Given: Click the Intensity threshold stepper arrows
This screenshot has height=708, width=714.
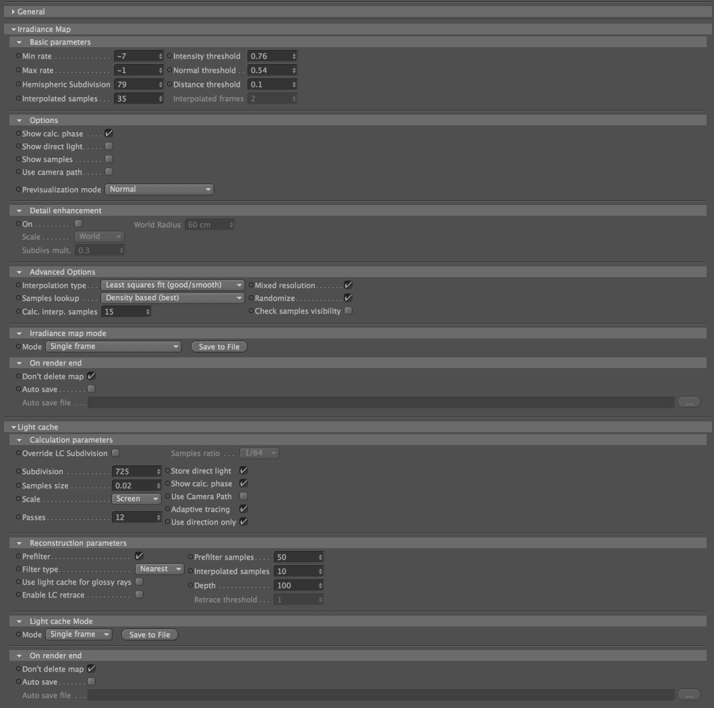Looking at the screenshot, I should coord(294,56).
